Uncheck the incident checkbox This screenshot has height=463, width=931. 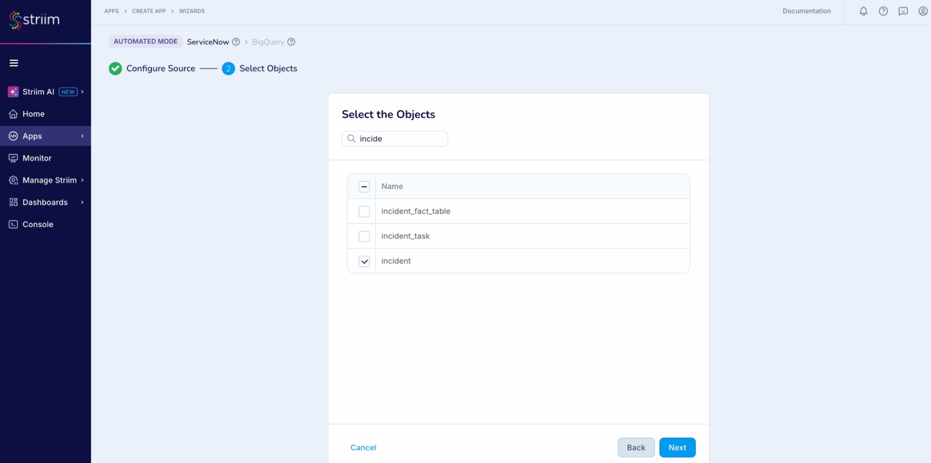364,261
